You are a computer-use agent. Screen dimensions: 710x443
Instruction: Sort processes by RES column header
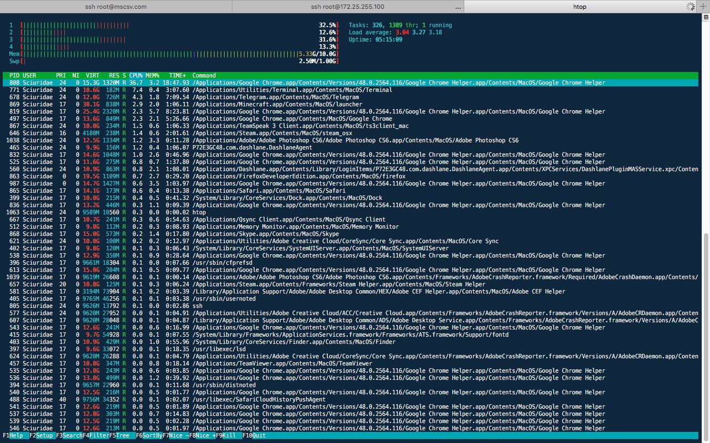114,76
